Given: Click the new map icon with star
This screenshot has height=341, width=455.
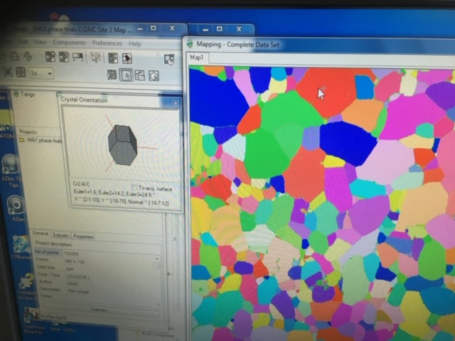Looking at the screenshot, I should coord(50,57).
